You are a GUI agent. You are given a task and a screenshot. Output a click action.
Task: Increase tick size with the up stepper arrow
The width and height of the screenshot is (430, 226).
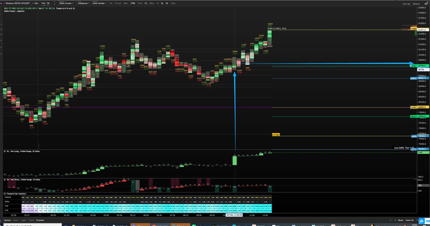(x=54, y=2)
